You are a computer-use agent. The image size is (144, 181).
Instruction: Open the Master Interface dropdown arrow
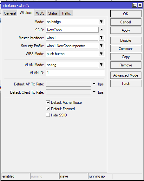point(101,38)
